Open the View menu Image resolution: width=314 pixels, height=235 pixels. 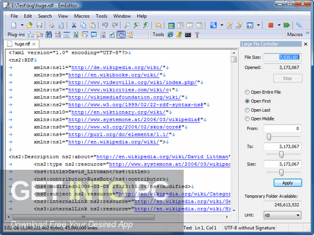click(63, 16)
